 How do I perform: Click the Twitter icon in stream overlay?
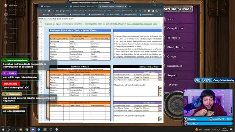(x=205, y=80)
